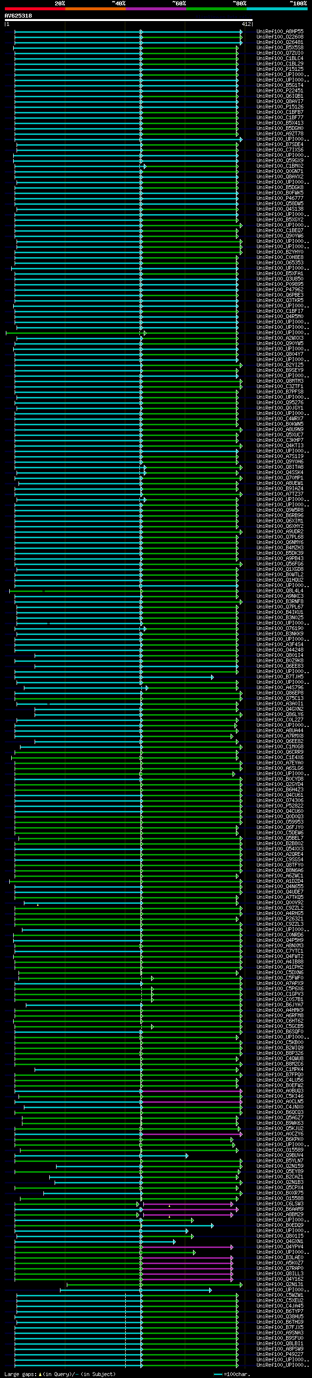Select the UniRef100_A8BM29 label

coord(280,1214)
